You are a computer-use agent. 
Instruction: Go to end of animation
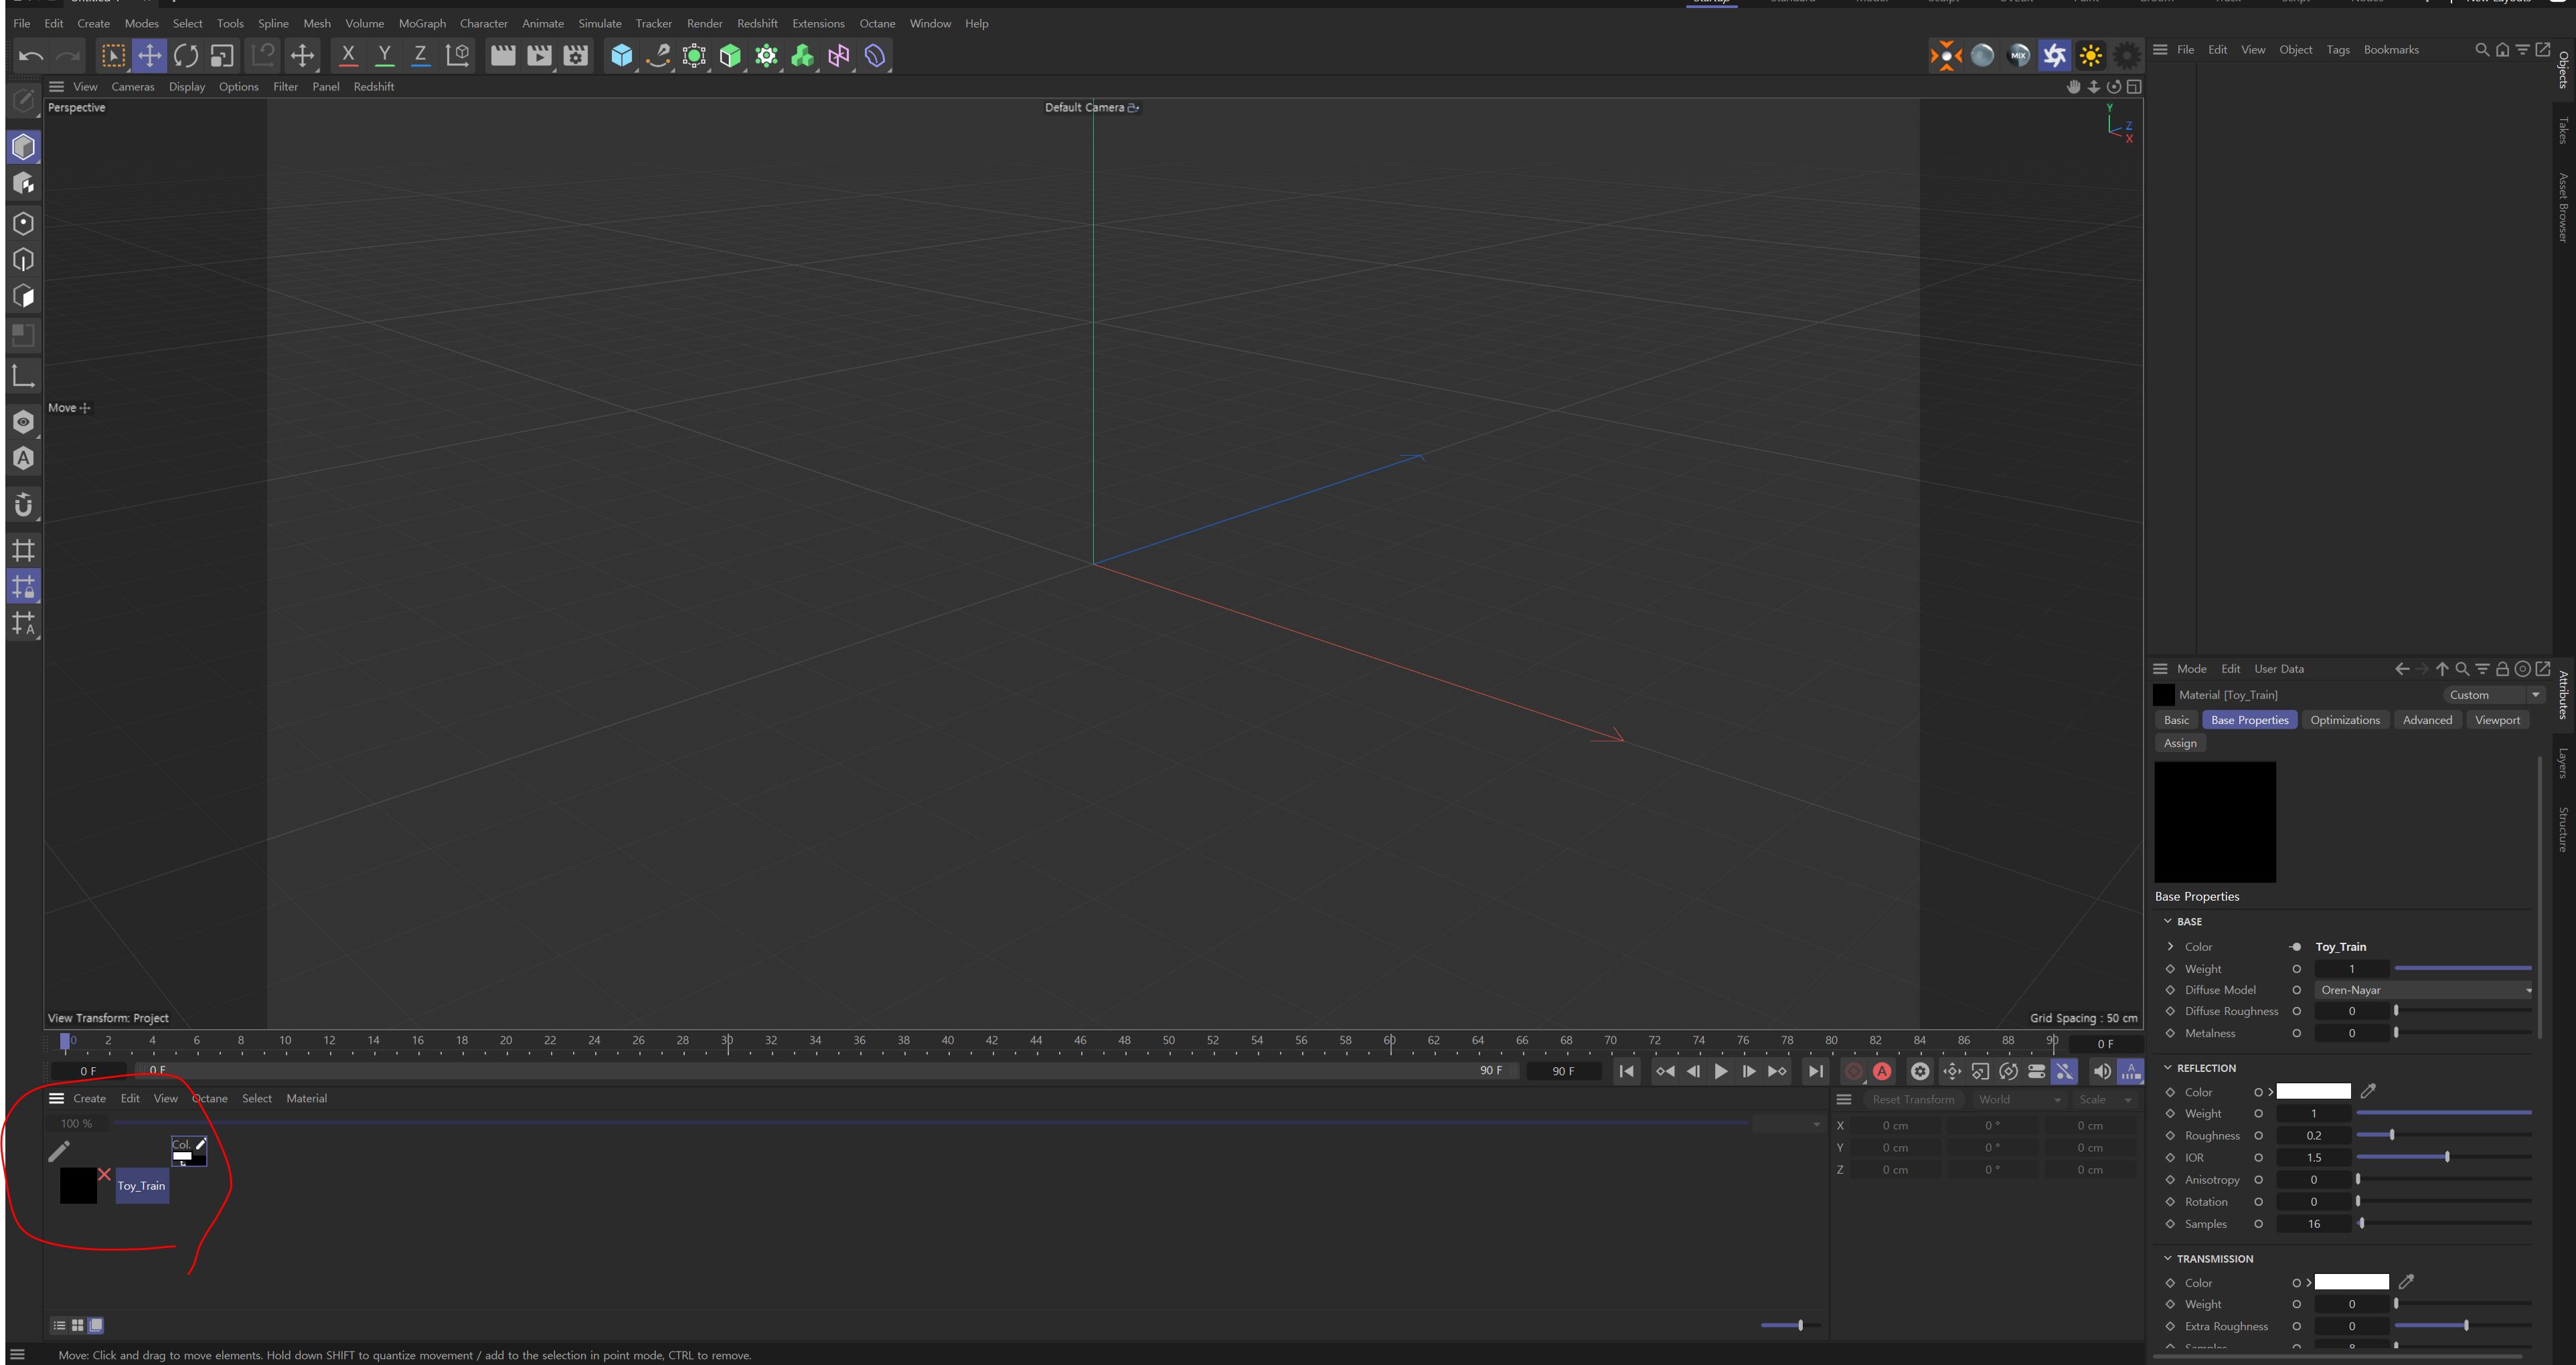pyautogui.click(x=1815, y=1071)
